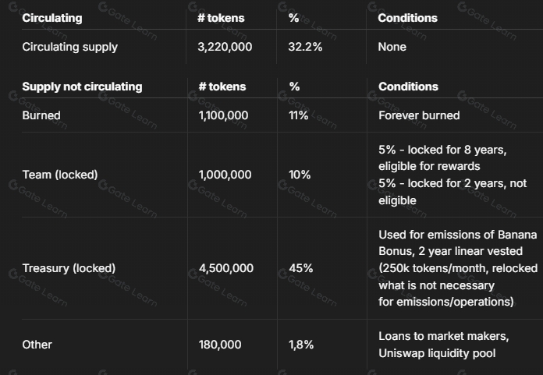
Task: Click the 4,500,000 treasury tokens value
Action: (226, 268)
